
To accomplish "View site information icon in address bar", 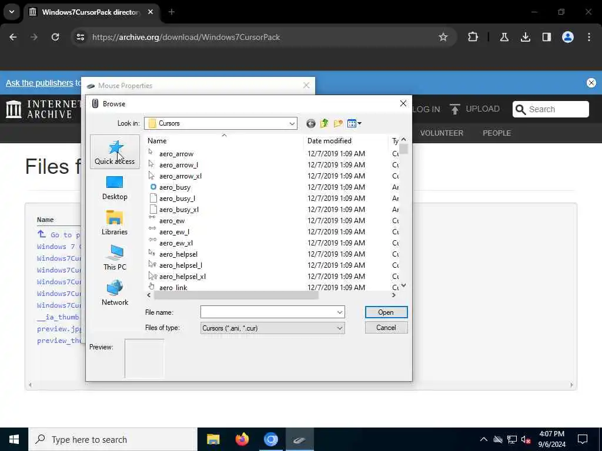I will point(80,37).
